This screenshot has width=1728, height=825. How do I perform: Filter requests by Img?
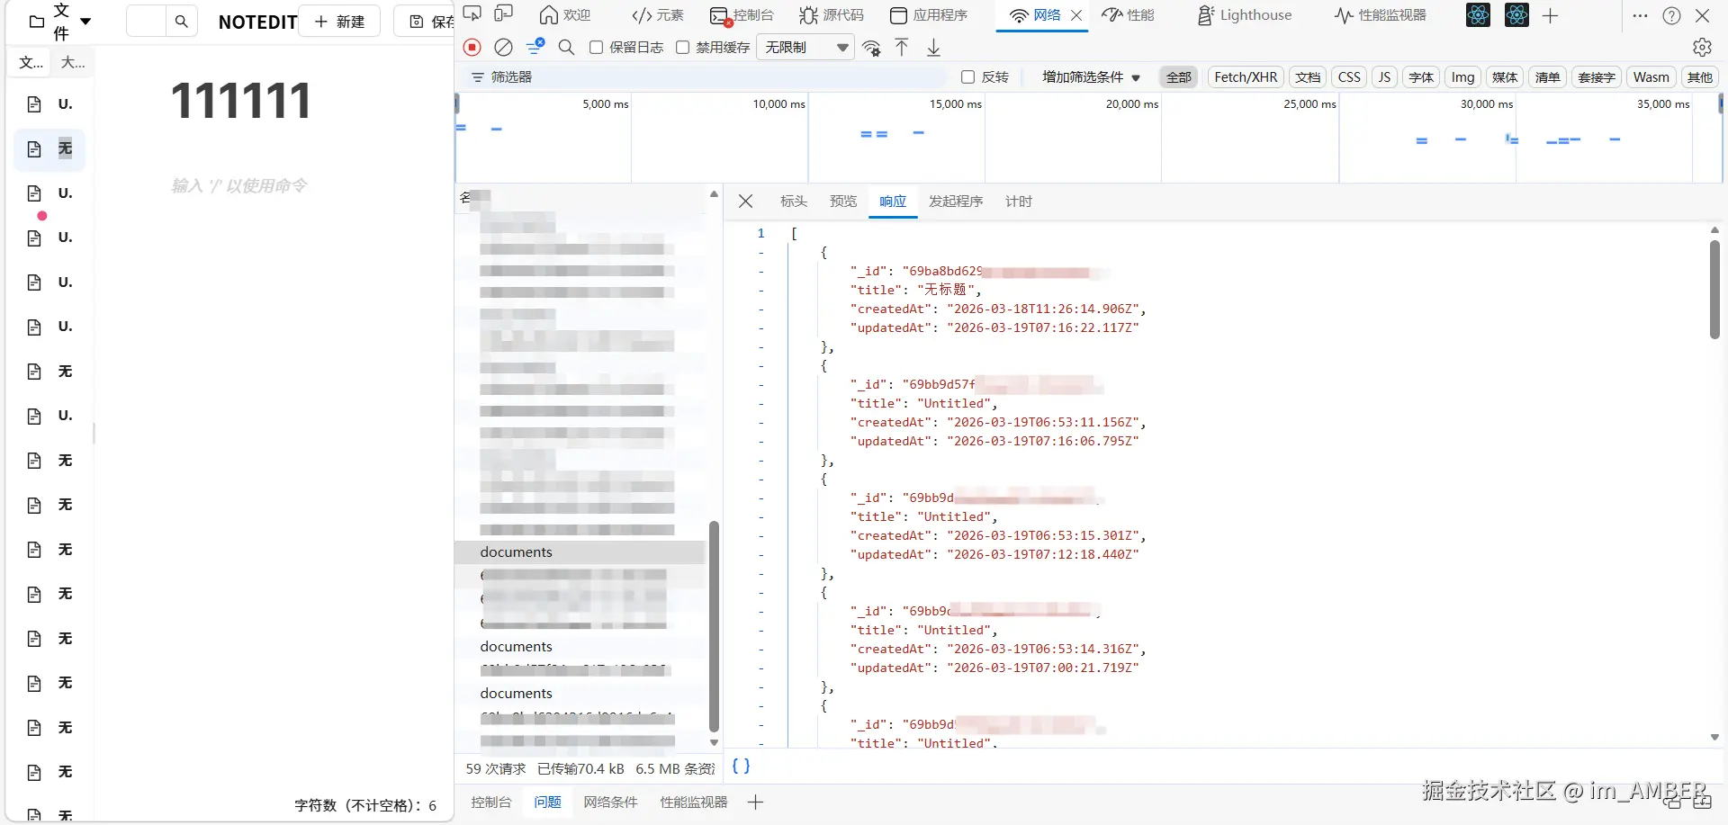(1462, 77)
